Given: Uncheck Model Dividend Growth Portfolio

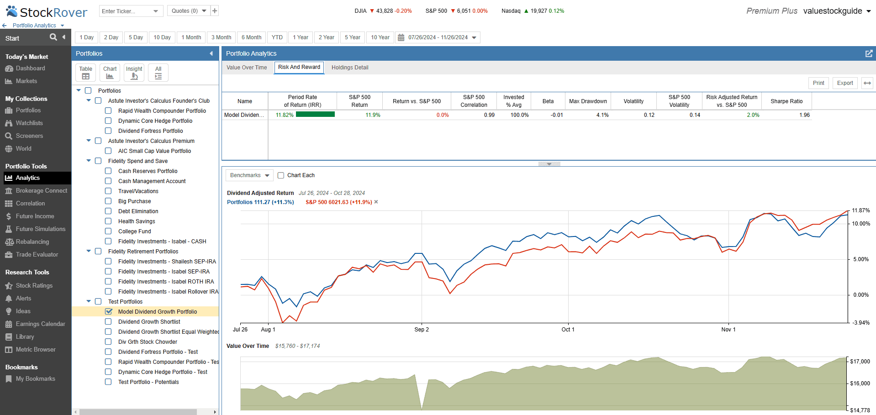Looking at the screenshot, I should (109, 311).
